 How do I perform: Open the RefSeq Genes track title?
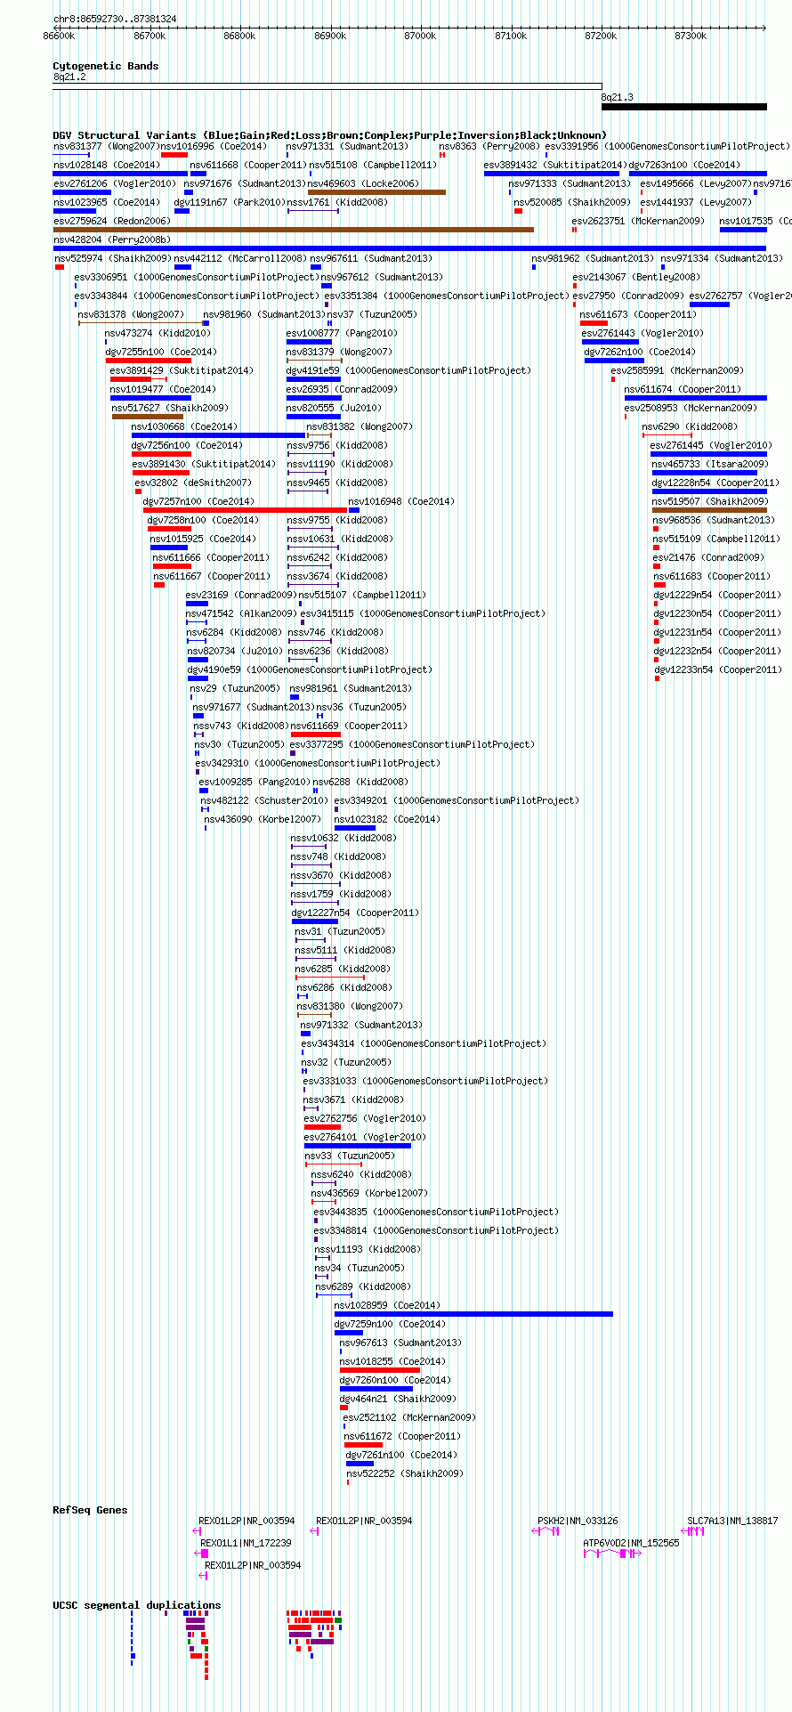point(90,1510)
